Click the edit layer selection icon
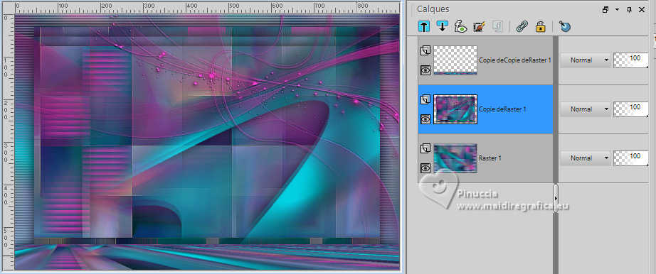Image resolution: width=656 pixels, height=274 pixels. (479, 27)
